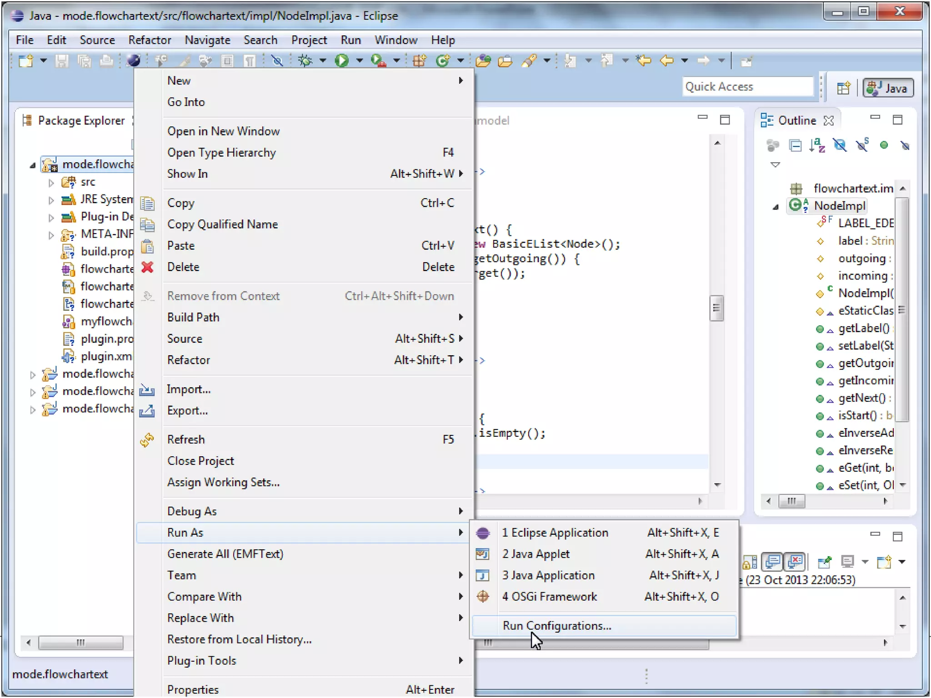This screenshot has height=698, width=931.
Task: Toggle Hide Static Members in Outline
Action: coord(861,145)
